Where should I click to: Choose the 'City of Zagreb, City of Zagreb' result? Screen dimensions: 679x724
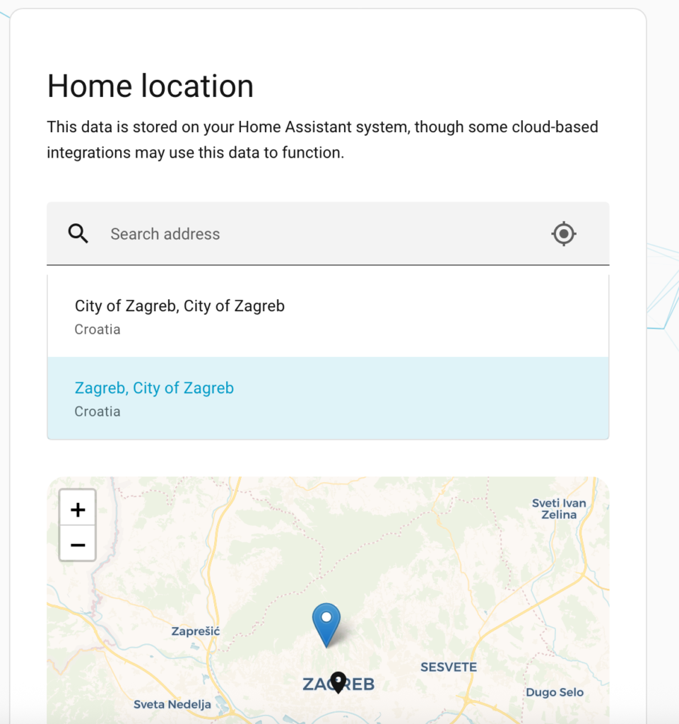328,316
